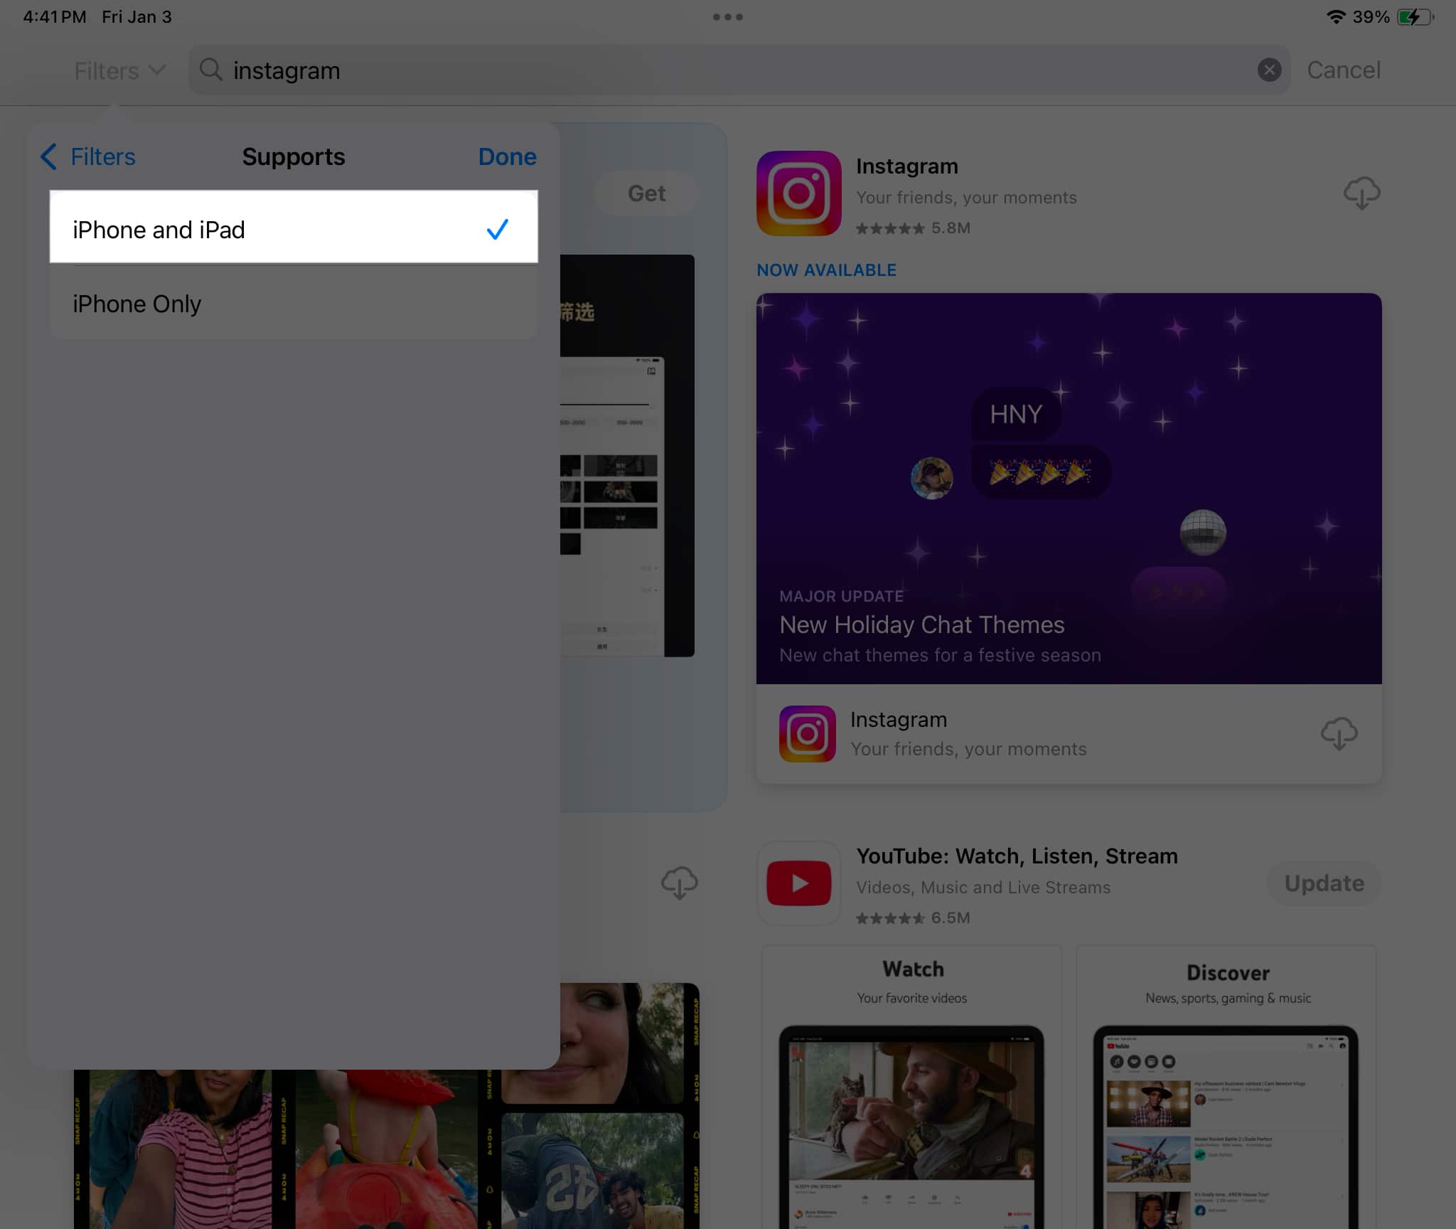The width and height of the screenshot is (1456, 1229).
Task: Click the New Holiday Chat Themes banner
Action: tap(1069, 488)
